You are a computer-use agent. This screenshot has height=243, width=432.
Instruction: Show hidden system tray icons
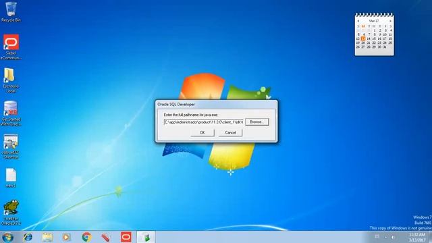tap(385, 237)
